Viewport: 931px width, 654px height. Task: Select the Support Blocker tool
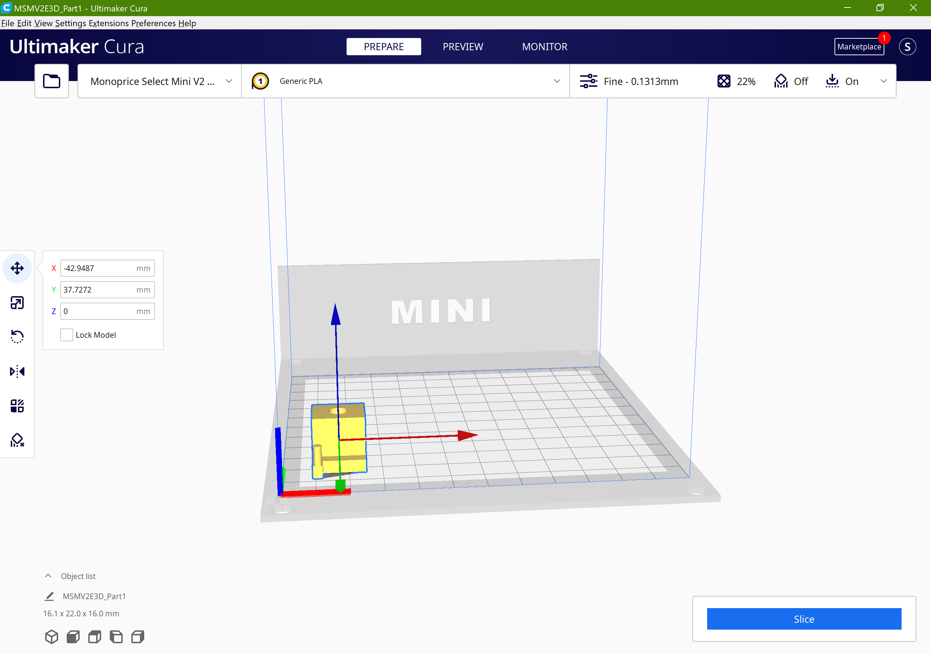click(17, 440)
